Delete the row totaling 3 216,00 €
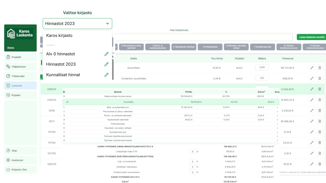The image size is (326, 183). click(x=319, y=111)
